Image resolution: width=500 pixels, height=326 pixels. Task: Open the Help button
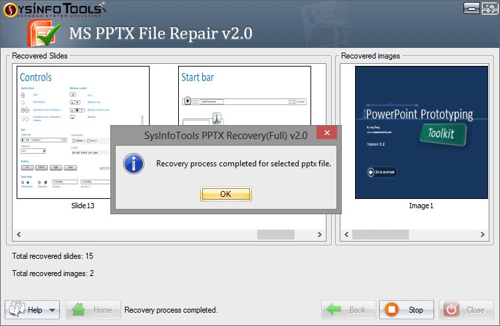coord(32,310)
